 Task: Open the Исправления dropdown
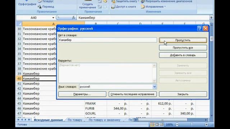point(153,7)
